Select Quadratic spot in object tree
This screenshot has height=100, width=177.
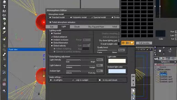166,77
